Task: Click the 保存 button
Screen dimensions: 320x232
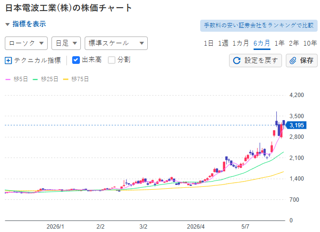Action: 302,61
